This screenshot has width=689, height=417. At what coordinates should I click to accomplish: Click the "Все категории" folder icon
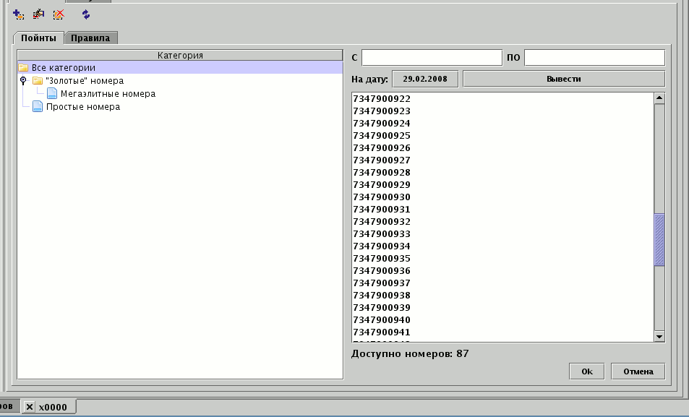click(x=23, y=68)
